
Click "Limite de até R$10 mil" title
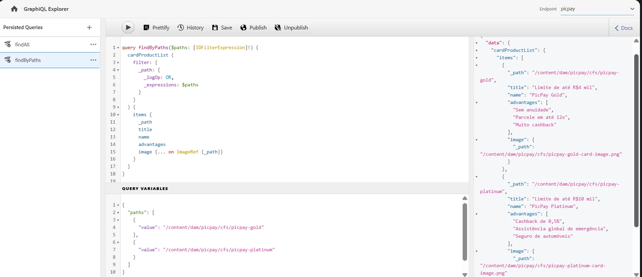click(x=565, y=199)
